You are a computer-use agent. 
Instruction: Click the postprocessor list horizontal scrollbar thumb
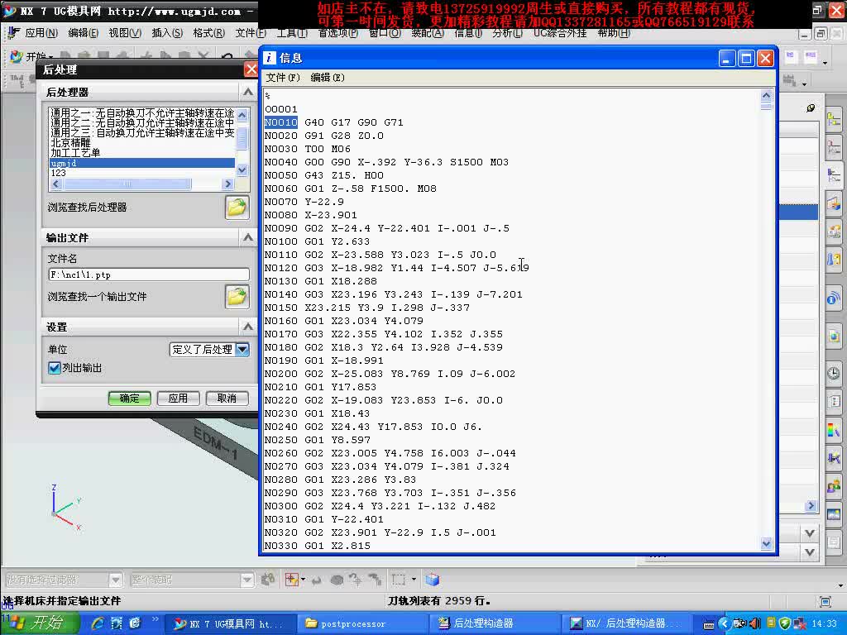[127, 184]
